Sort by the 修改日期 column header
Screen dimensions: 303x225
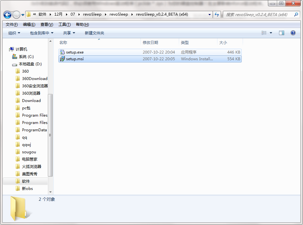[160, 42]
